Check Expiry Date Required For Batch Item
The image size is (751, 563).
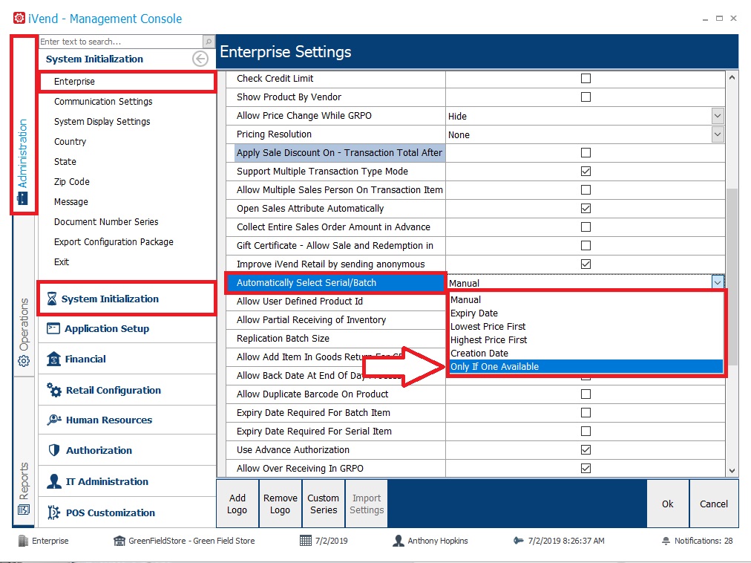tap(586, 412)
